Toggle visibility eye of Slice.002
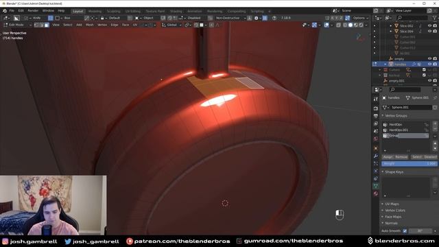This screenshot has height=247, width=439. point(430,26)
